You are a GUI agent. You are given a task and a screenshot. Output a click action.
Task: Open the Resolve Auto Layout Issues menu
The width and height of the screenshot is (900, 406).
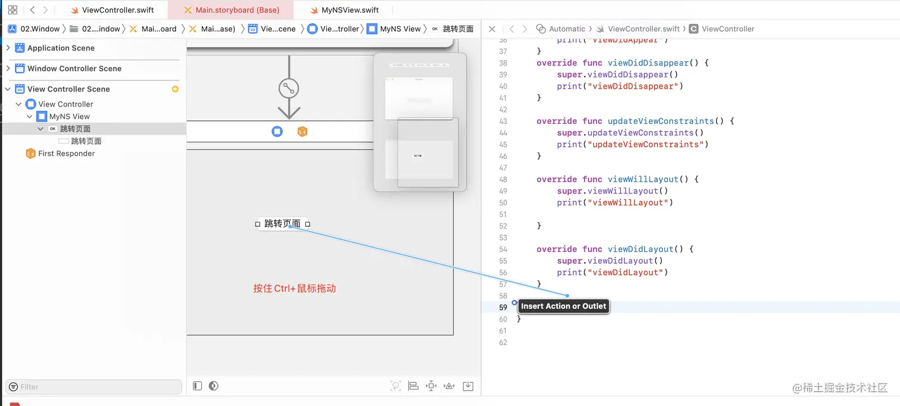tap(450, 386)
